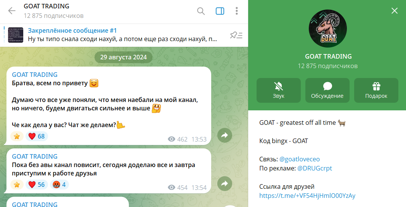The height and width of the screenshot is (207, 406).
Task: Close the channel info panel
Action: 395,11
